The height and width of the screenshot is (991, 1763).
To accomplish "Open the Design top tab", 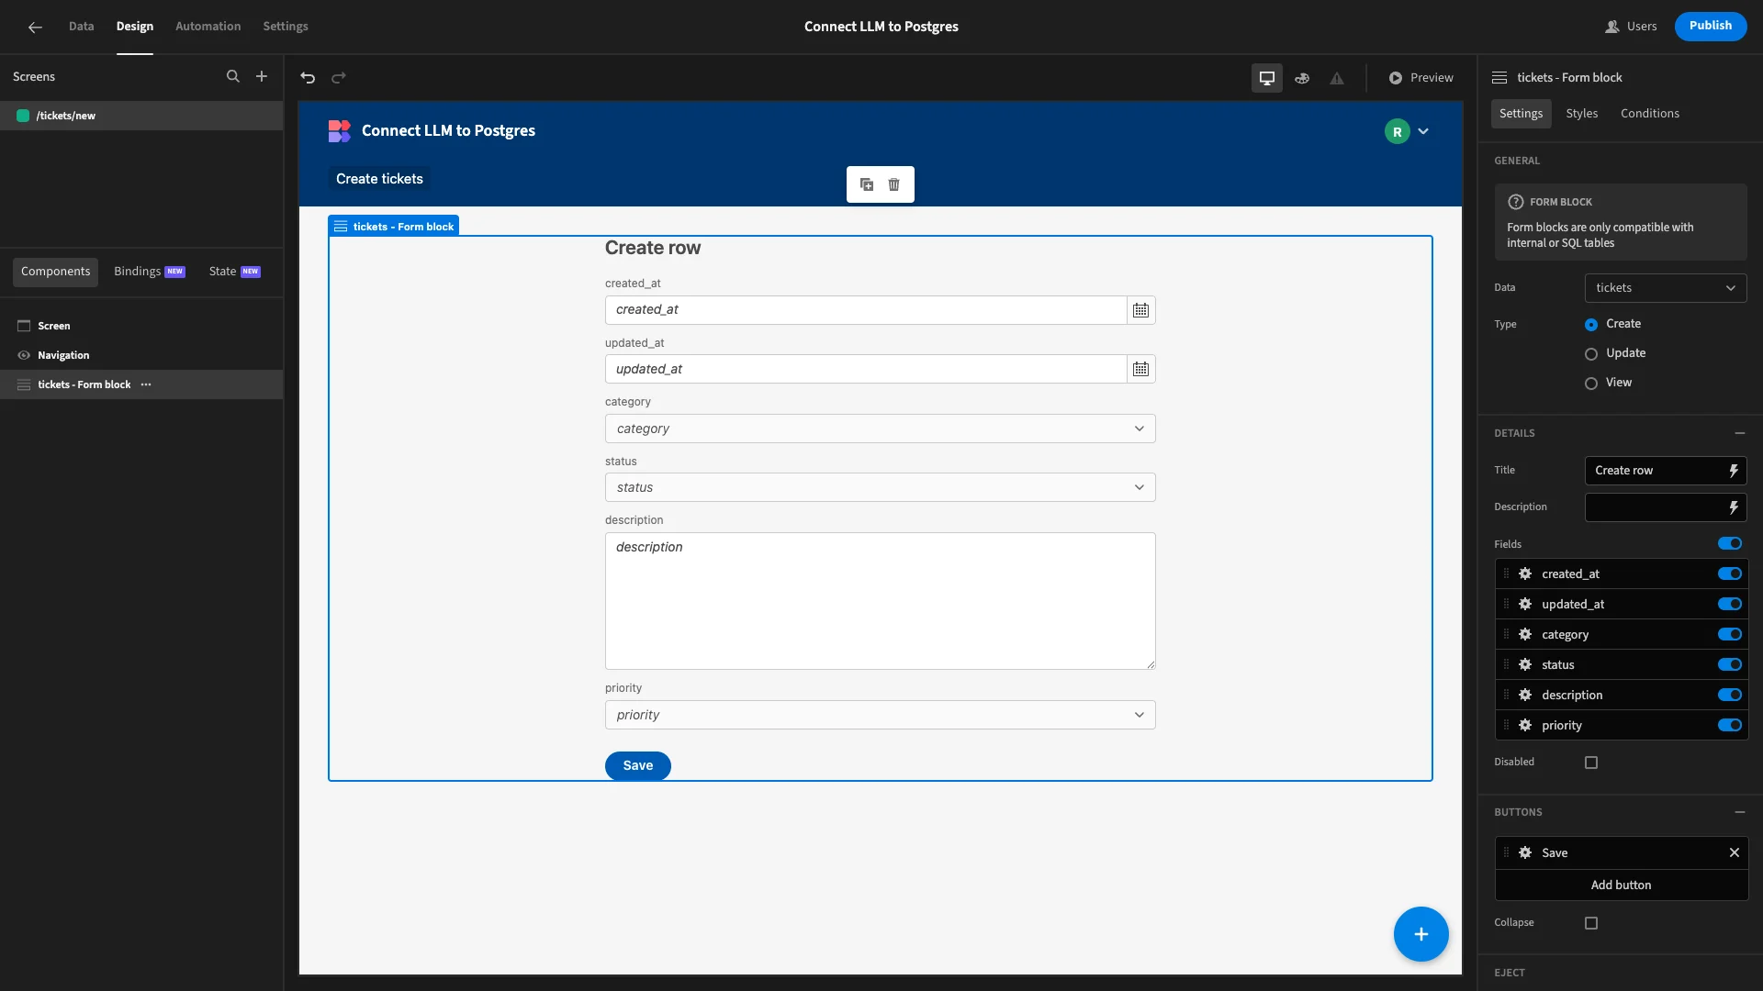I will (x=134, y=27).
